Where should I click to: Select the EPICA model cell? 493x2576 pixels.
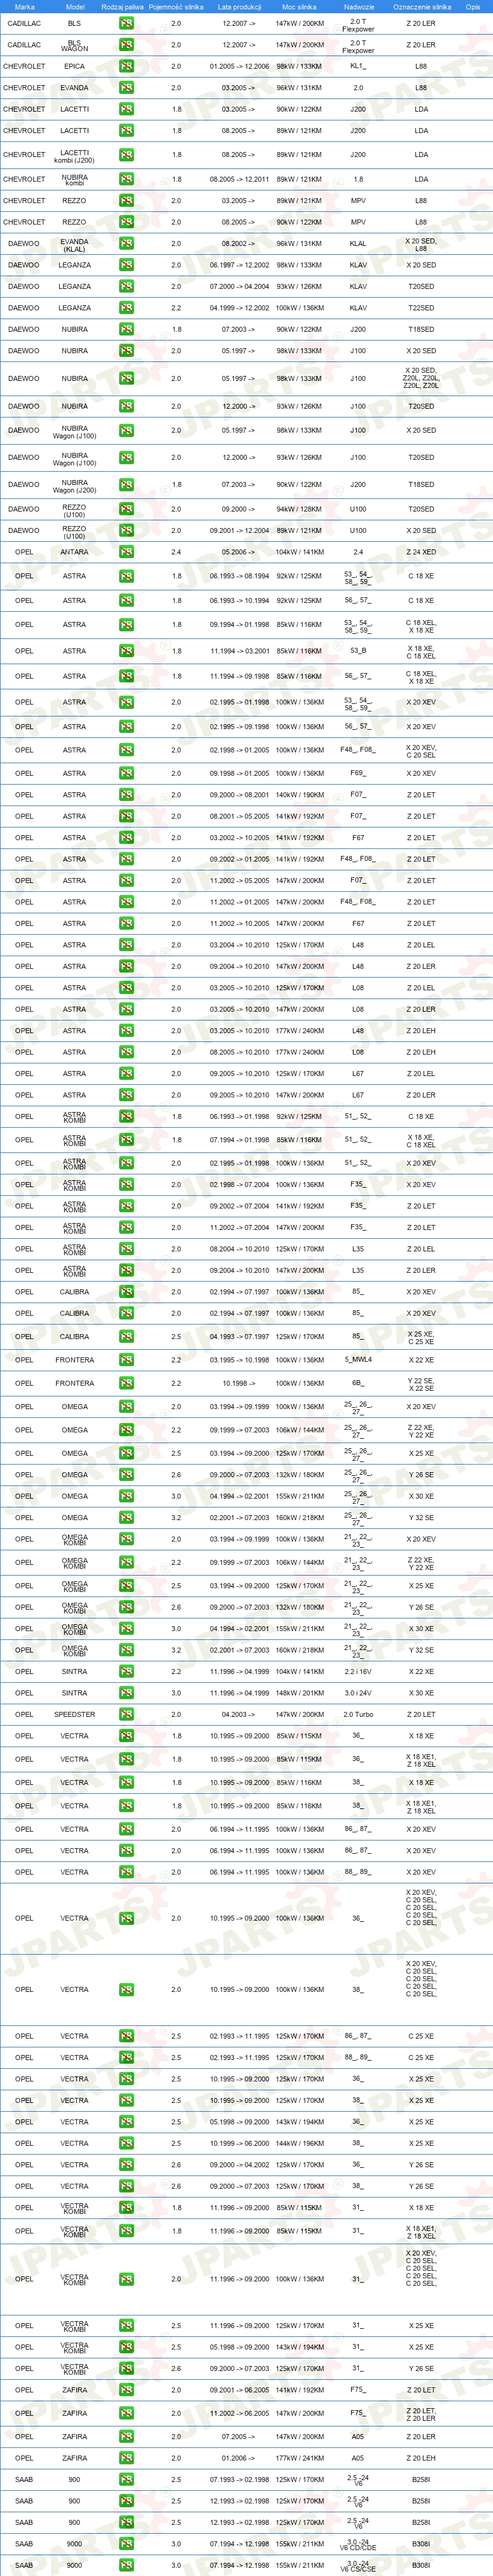[x=74, y=66]
